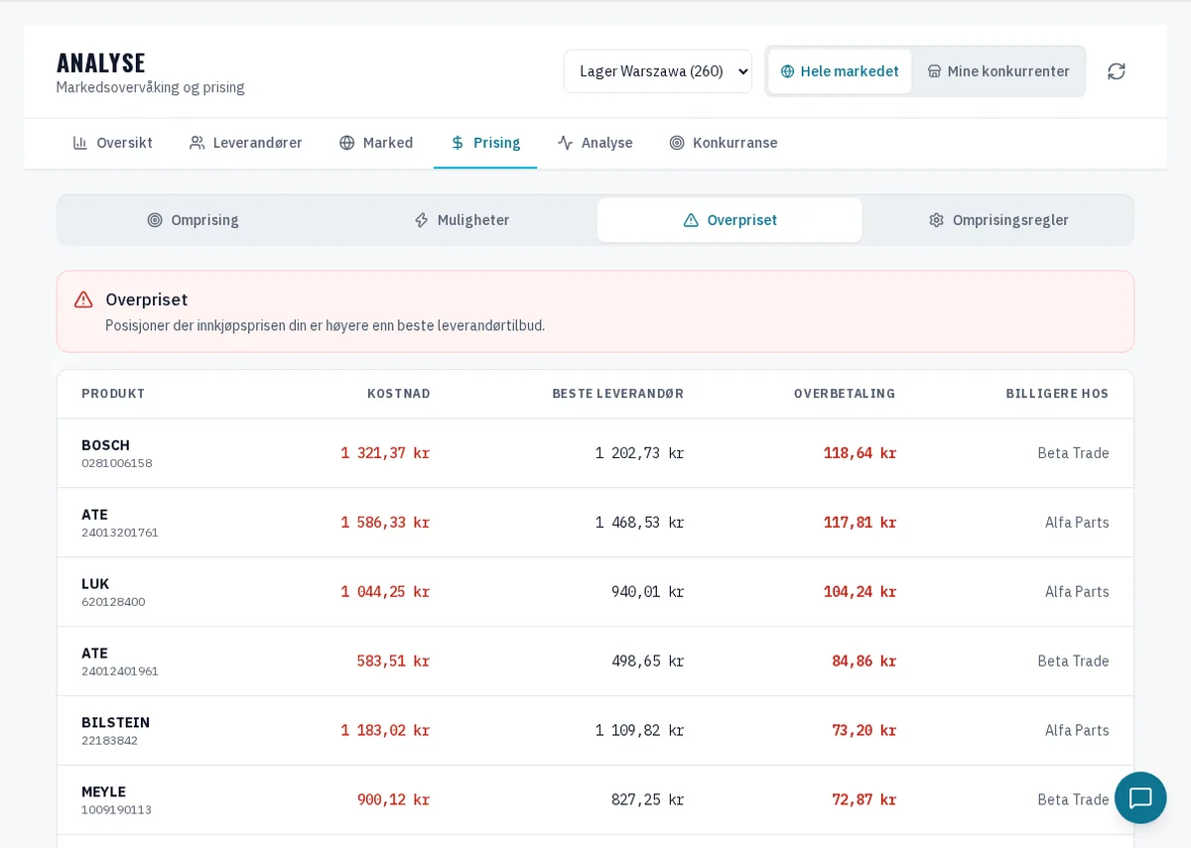Viewport: 1191px width, 848px height.
Task: Click the 118,64 kr overpayment value
Action: (x=860, y=453)
